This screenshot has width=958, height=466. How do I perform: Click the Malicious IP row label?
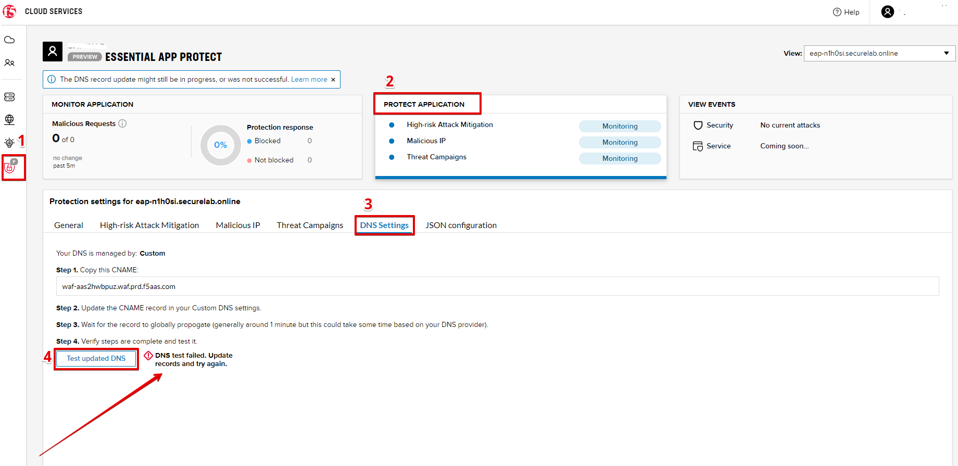click(426, 141)
